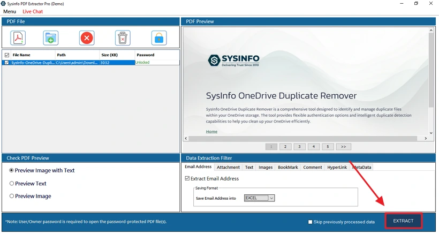The width and height of the screenshot is (439, 234).
Task: Click the Add folder icon
Action: (x=51, y=38)
